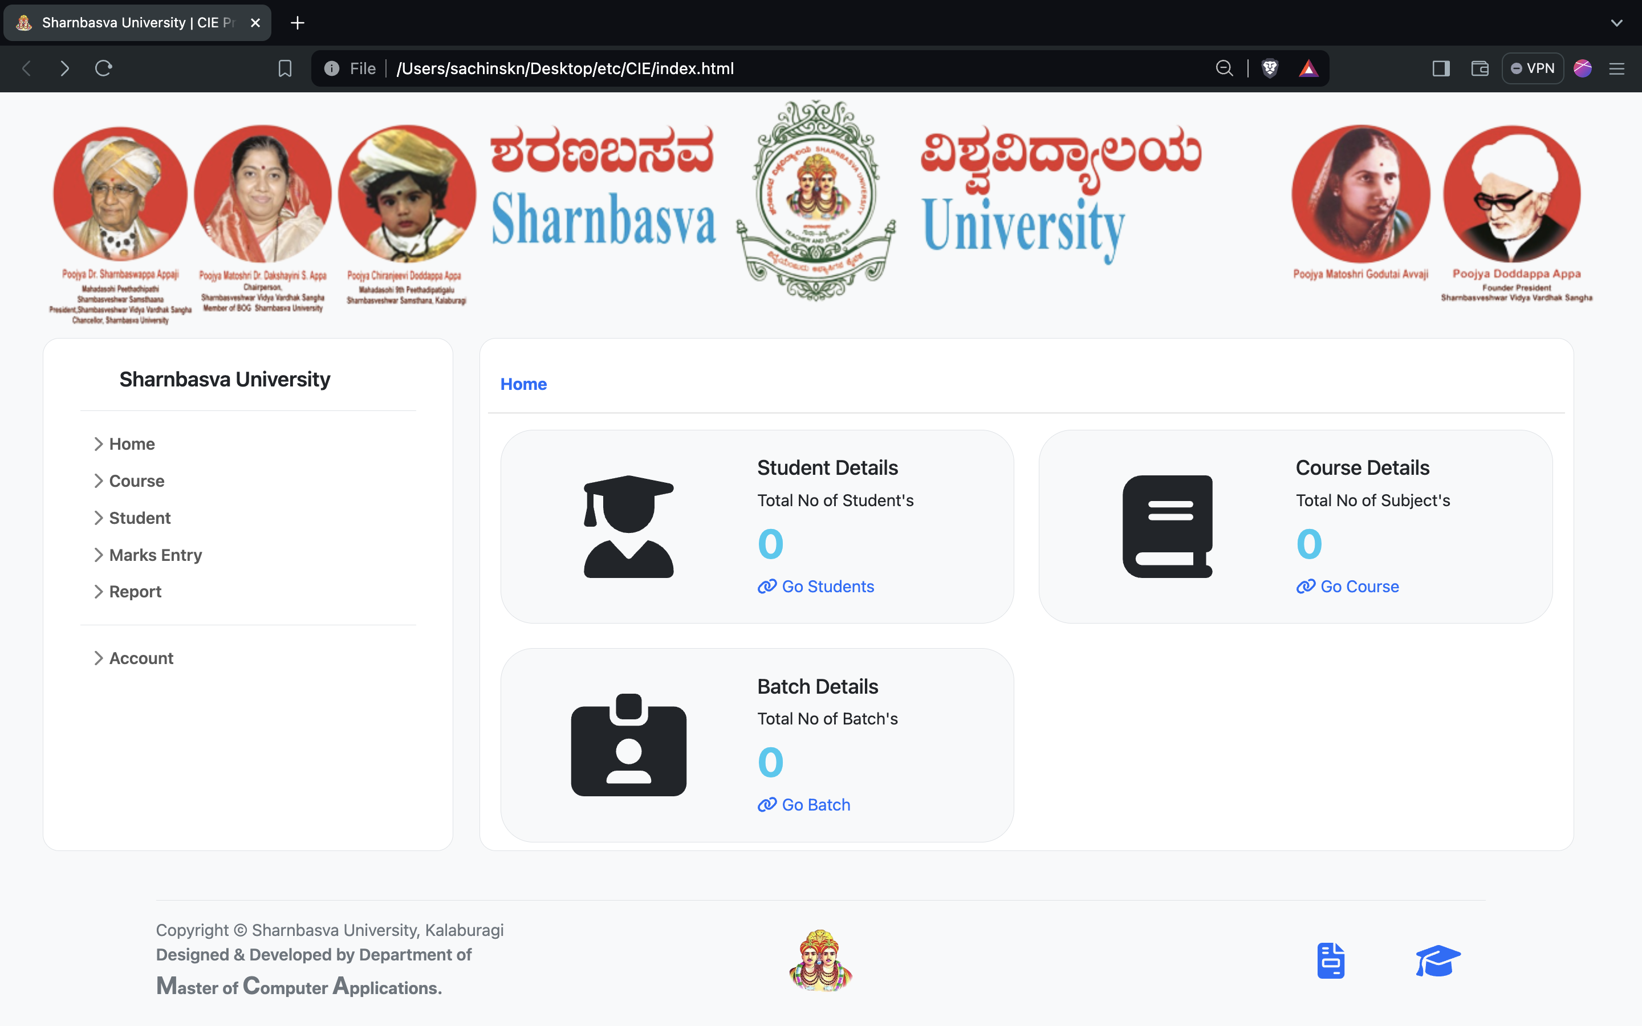Toggle the browser sidebar panel icon
The image size is (1642, 1026).
(1441, 68)
